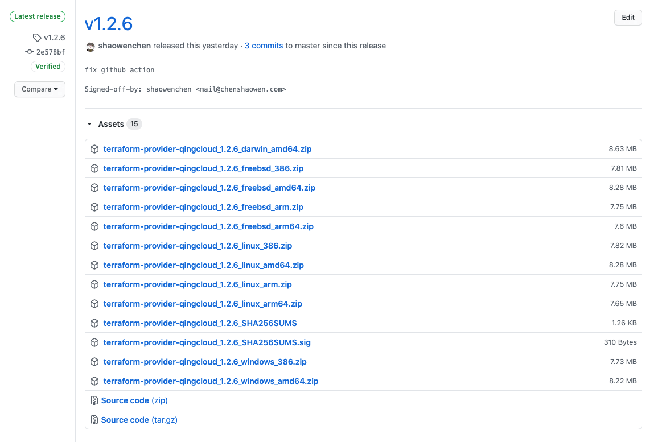Click the Verified badge
The height and width of the screenshot is (442, 662).
(x=48, y=66)
